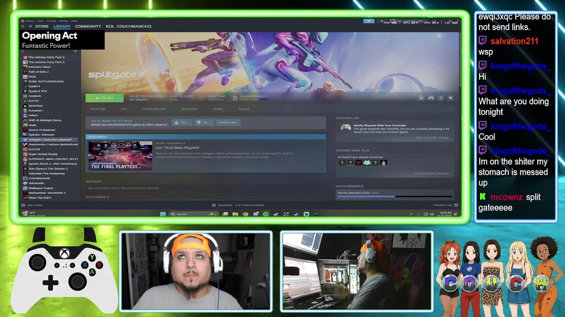The image size is (565, 317).
Task: Open the Help menu
Action: coord(74,21)
